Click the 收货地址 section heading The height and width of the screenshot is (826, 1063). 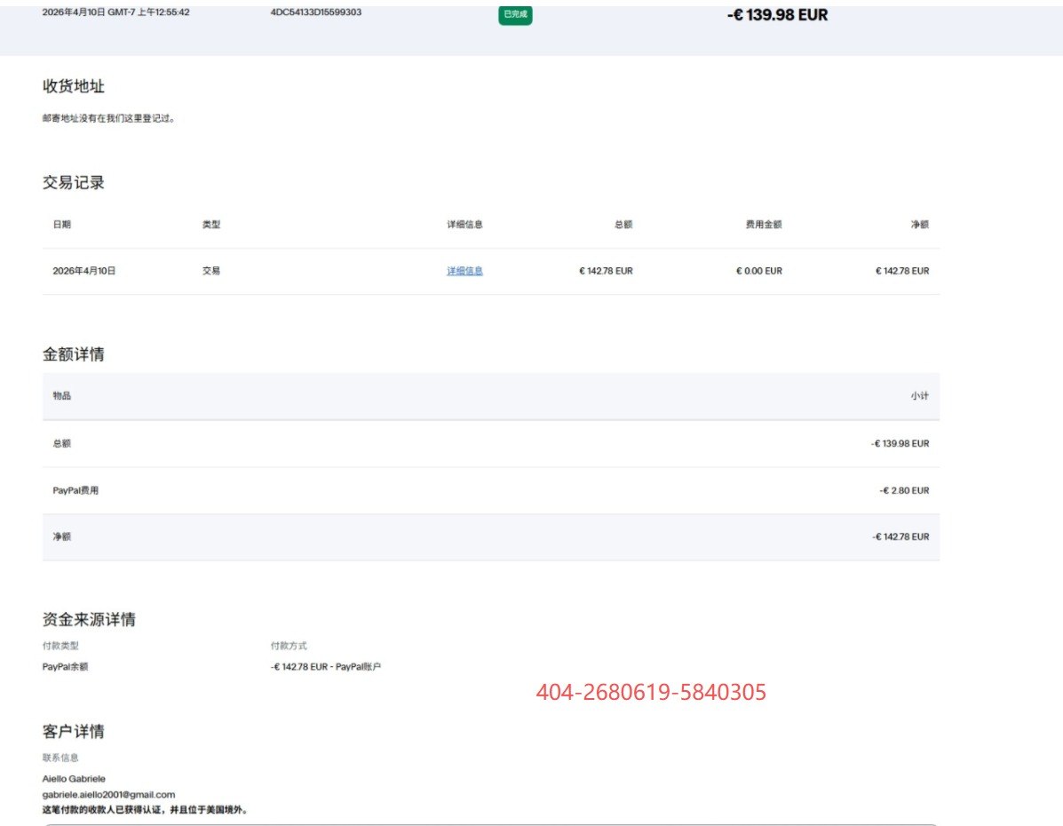[x=74, y=86]
